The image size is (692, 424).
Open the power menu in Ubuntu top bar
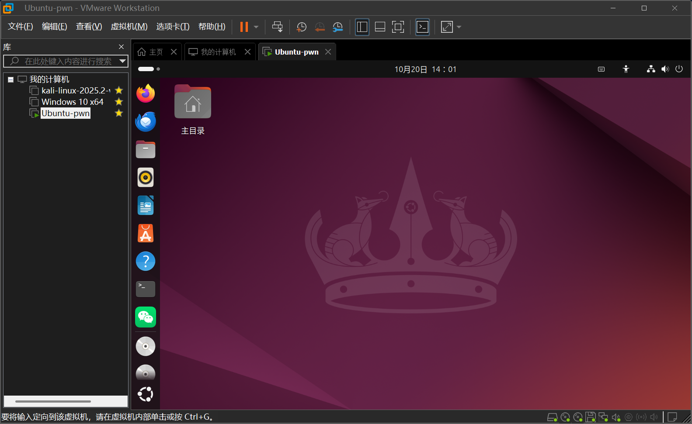pyautogui.click(x=679, y=69)
